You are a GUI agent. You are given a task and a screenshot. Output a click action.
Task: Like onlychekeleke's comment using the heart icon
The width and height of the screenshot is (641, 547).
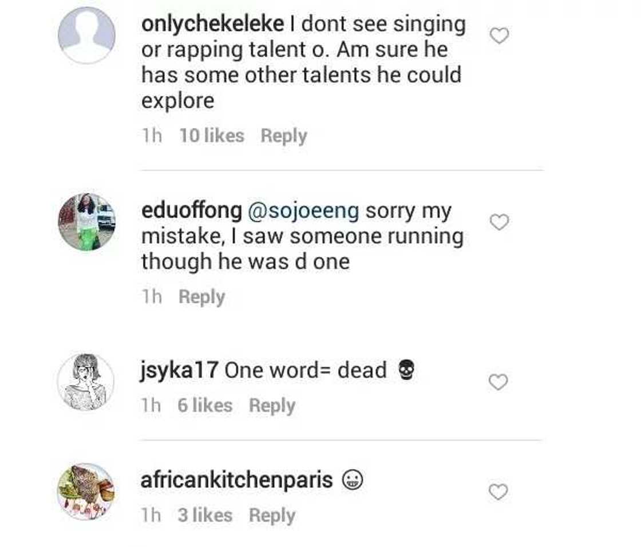(500, 35)
